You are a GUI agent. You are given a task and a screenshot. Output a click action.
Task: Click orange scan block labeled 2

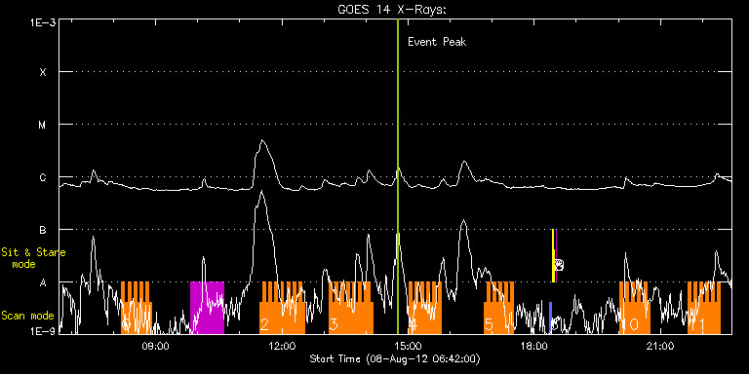pyautogui.click(x=282, y=308)
